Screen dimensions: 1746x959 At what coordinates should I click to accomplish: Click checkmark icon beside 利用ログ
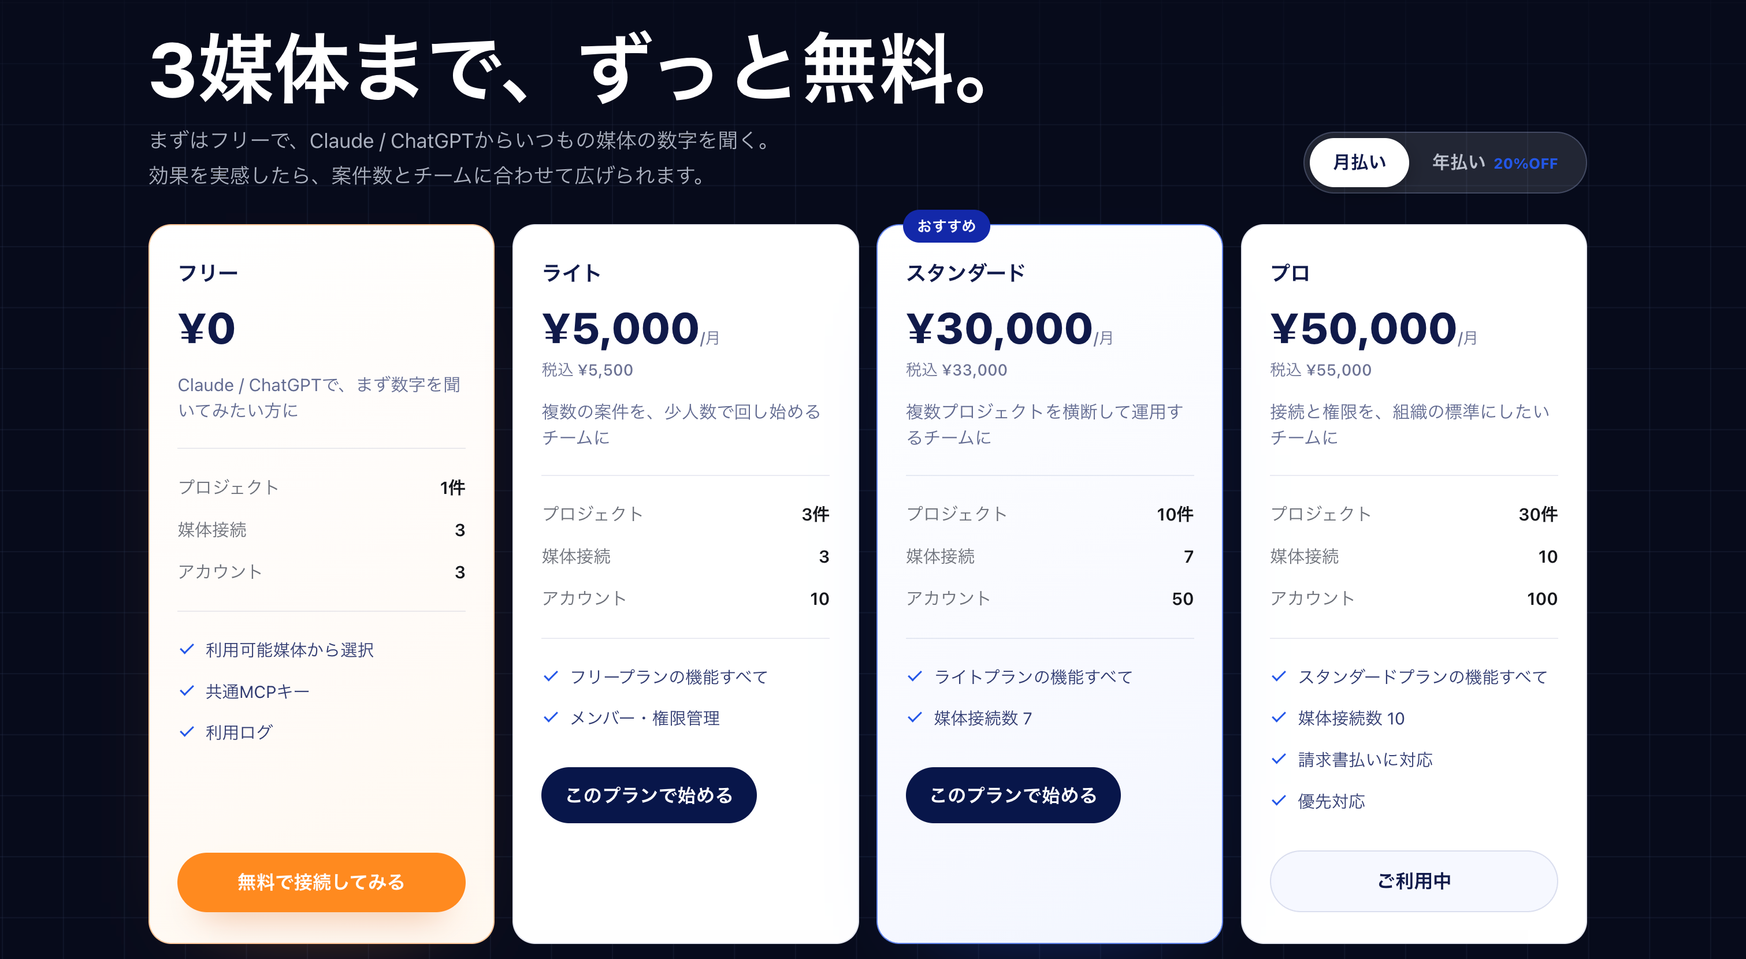187,732
